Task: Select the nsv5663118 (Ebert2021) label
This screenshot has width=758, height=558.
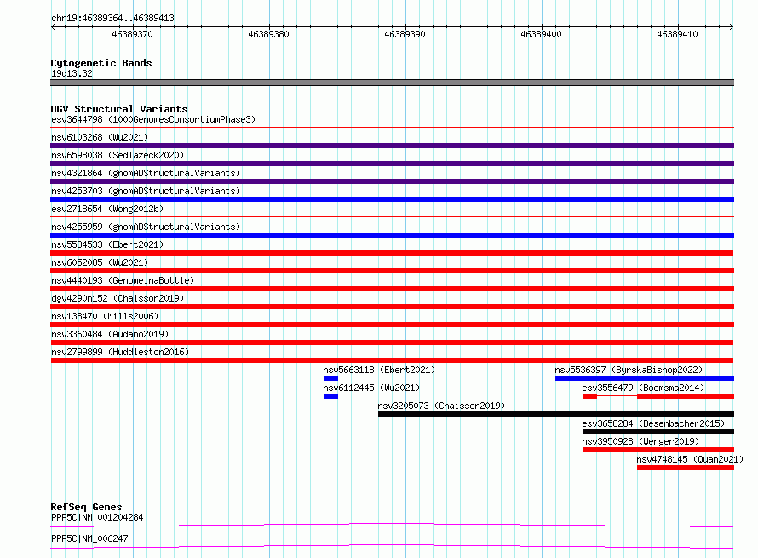Action: [x=379, y=370]
